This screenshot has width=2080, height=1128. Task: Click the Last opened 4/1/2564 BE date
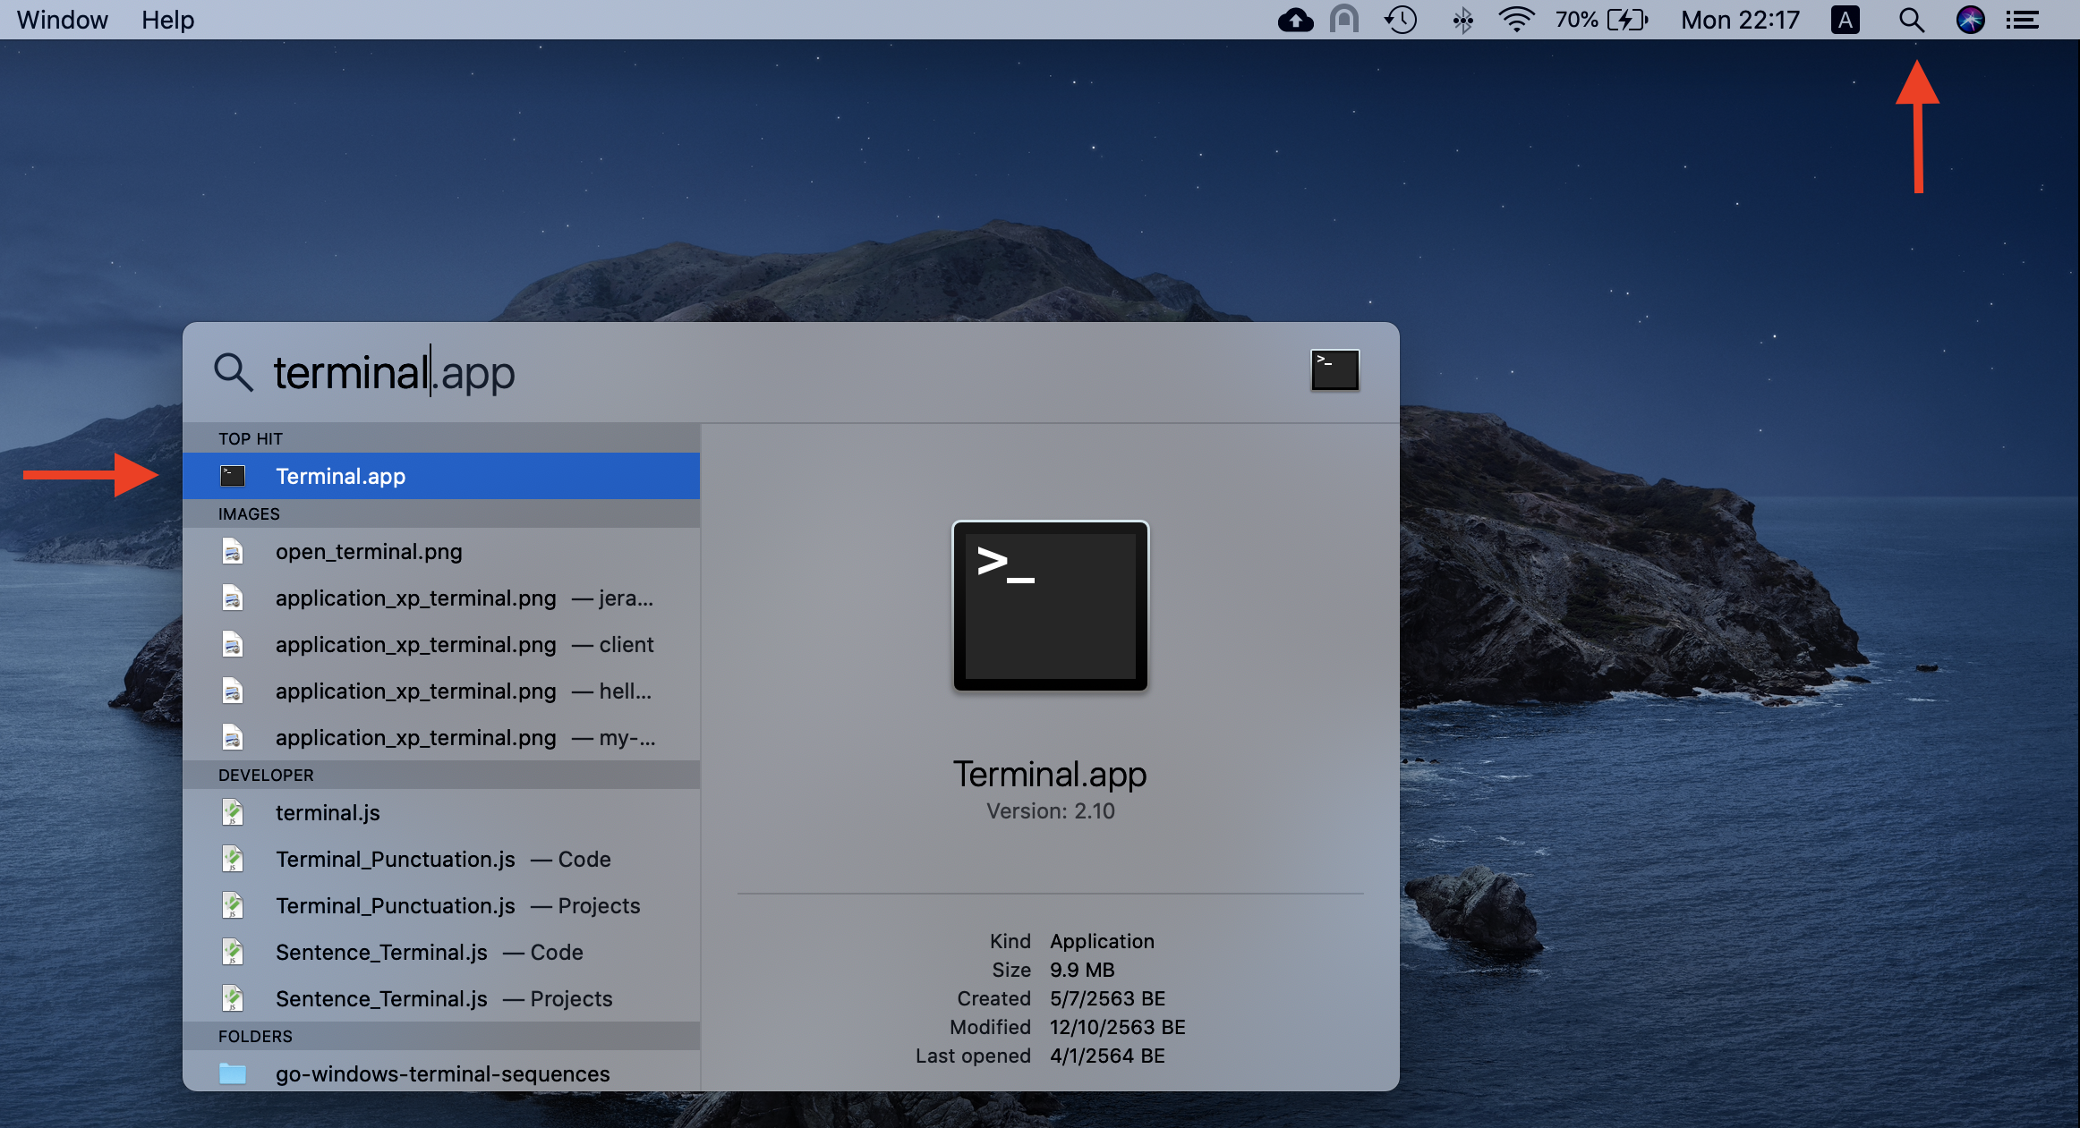point(1107,1056)
